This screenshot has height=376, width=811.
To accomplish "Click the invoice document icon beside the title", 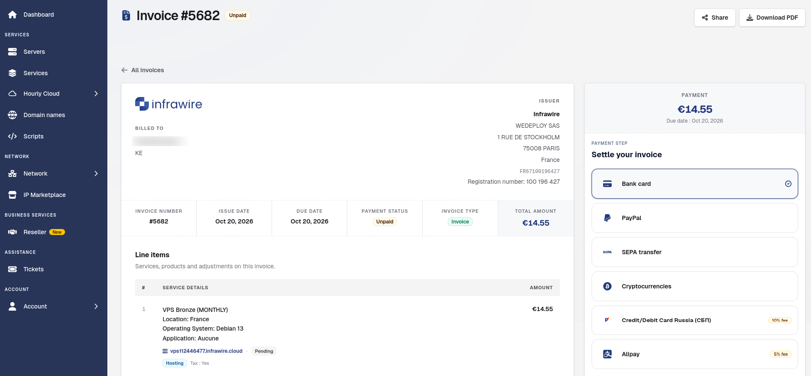I will 126,15.
